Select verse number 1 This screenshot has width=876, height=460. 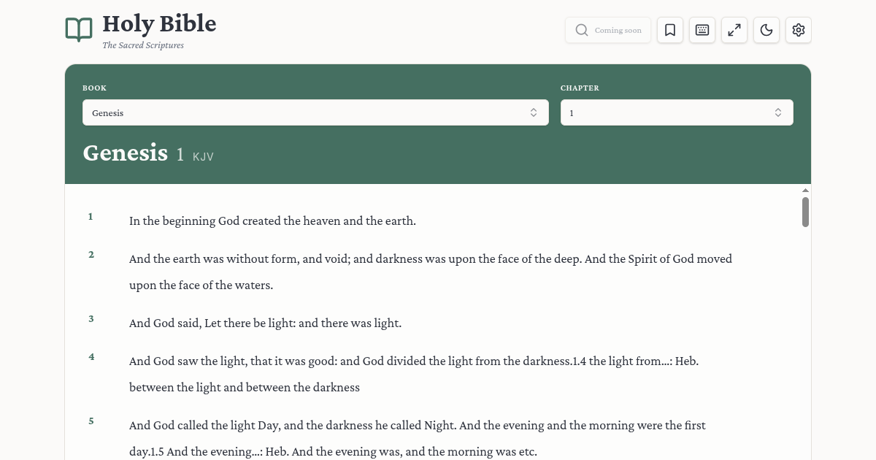(90, 216)
